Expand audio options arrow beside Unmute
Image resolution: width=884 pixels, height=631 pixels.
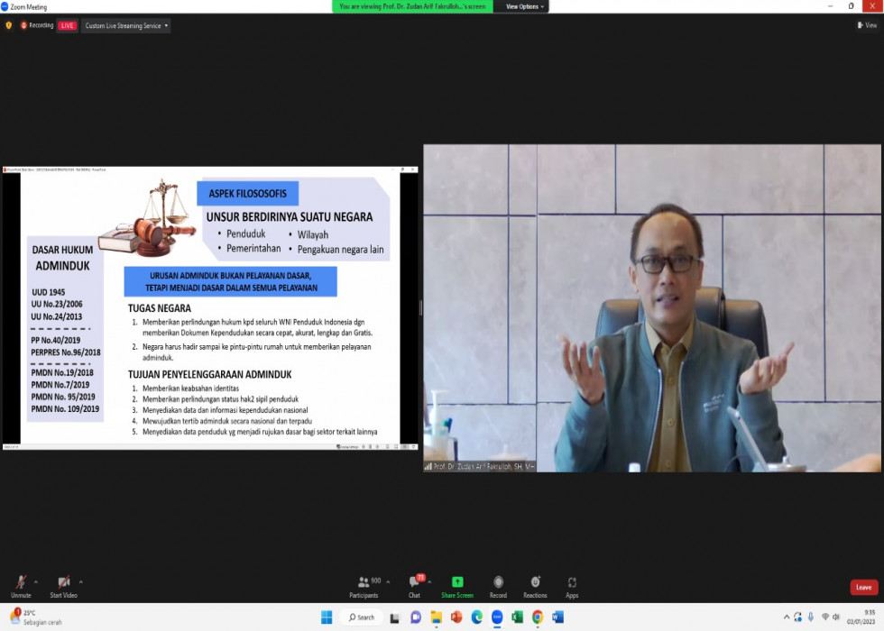37,581
